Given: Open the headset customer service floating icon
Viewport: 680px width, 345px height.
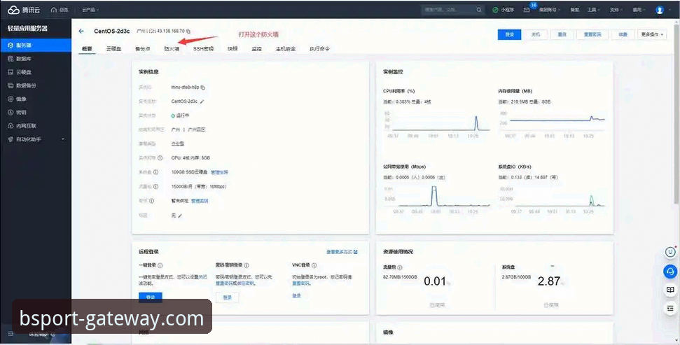Looking at the screenshot, I should tap(670, 272).
